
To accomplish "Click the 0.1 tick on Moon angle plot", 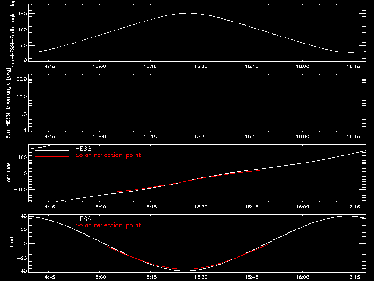I will 23,130.
